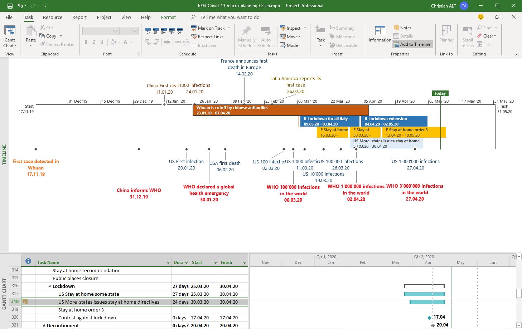522x329 pixels.
Task: Open Finish column filter dropdown
Action: click(244, 263)
